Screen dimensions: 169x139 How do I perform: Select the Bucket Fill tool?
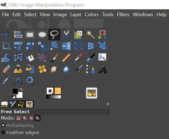tap(30, 58)
